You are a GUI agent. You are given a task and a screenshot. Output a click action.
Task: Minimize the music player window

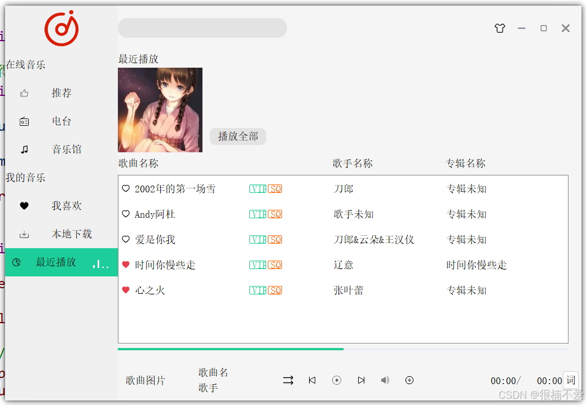(x=522, y=28)
